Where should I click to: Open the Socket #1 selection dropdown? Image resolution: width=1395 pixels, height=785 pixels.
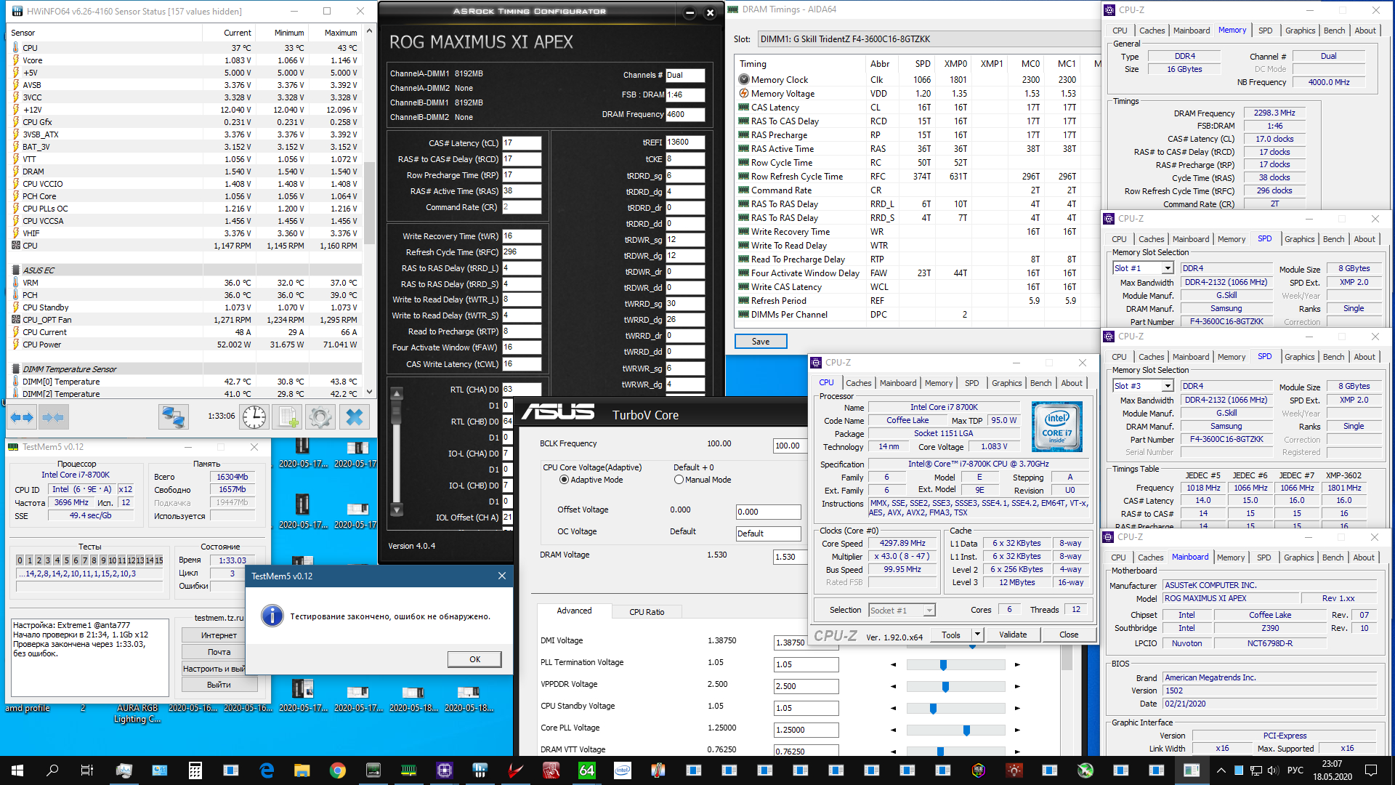coord(929,611)
